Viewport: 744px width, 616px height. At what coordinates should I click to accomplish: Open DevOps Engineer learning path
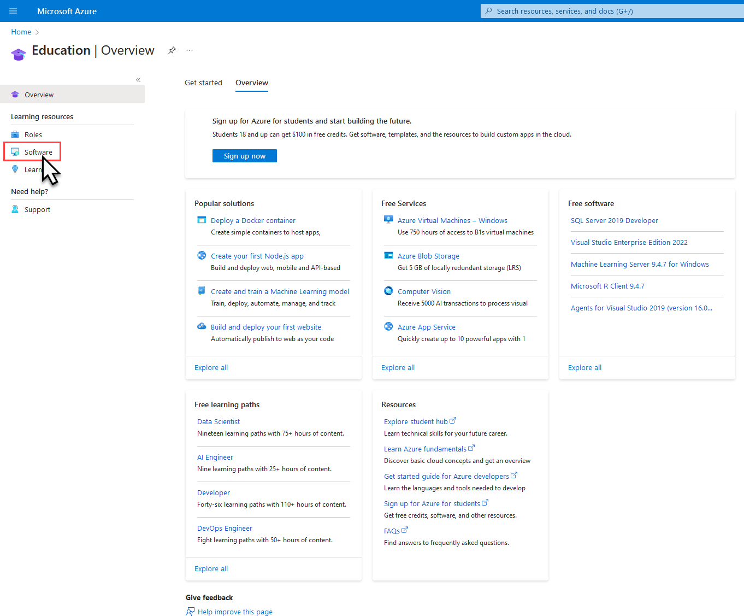[x=225, y=529]
